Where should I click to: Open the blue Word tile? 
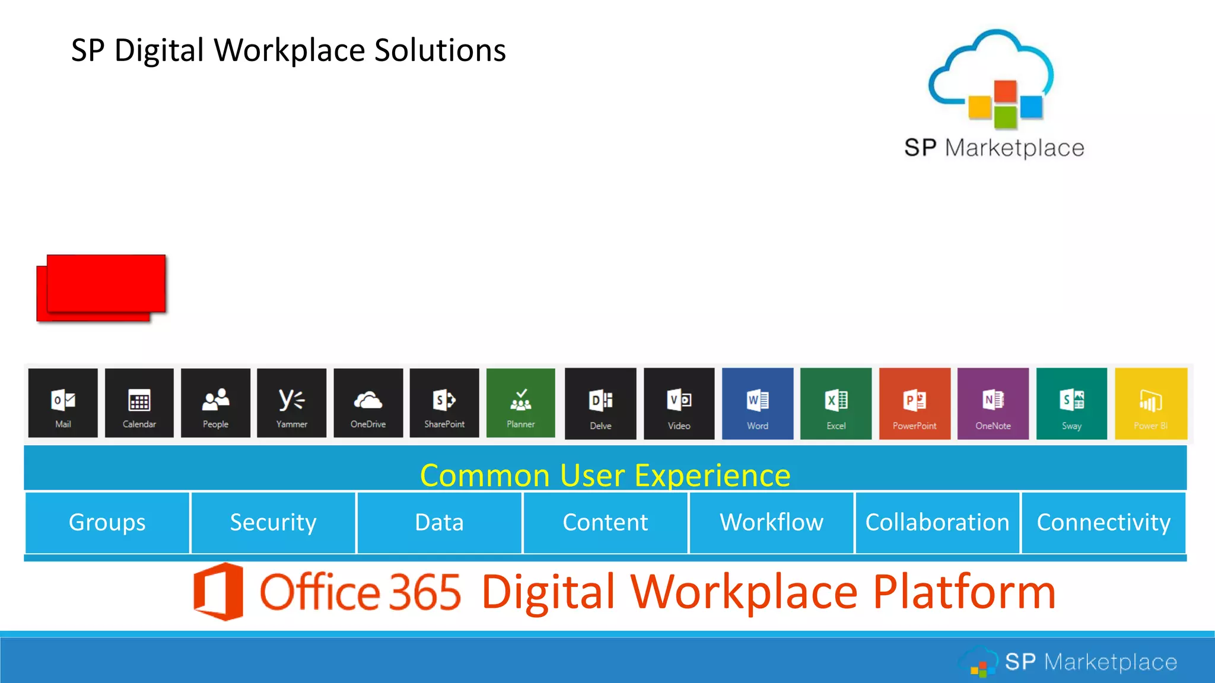point(758,404)
